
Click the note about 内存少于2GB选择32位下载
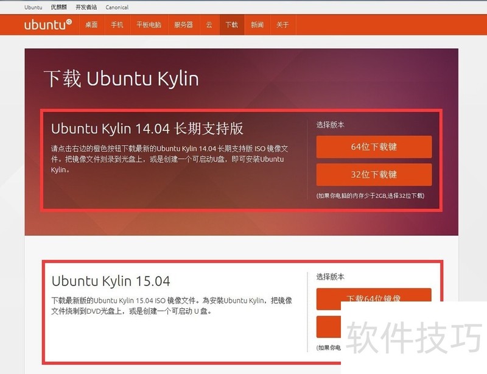[370, 196]
